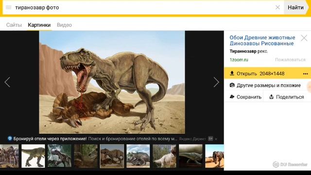Select the T-rex in orange desert thumbnail
The width and height of the screenshot is (311, 175).
click(215, 156)
